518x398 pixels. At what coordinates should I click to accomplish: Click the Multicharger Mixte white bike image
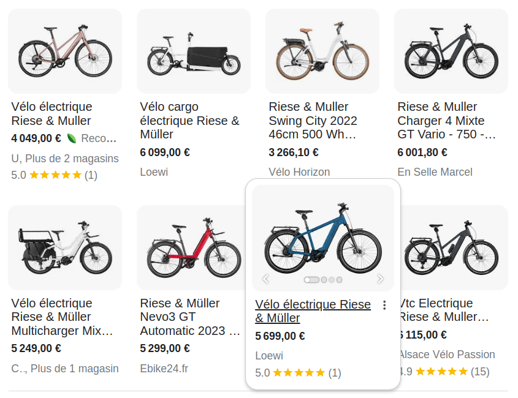pyautogui.click(x=64, y=248)
